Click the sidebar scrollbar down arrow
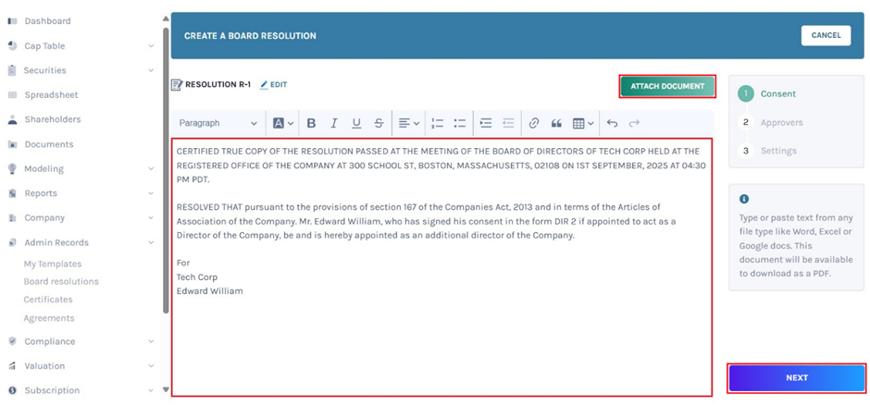 point(166,389)
